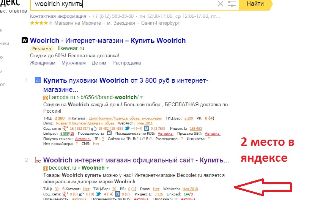Click Lamoda PR value 0
The image size is (331, 200).
point(206,118)
